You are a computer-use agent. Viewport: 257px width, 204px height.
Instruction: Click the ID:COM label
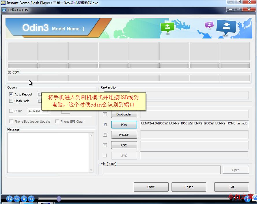tap(14, 72)
